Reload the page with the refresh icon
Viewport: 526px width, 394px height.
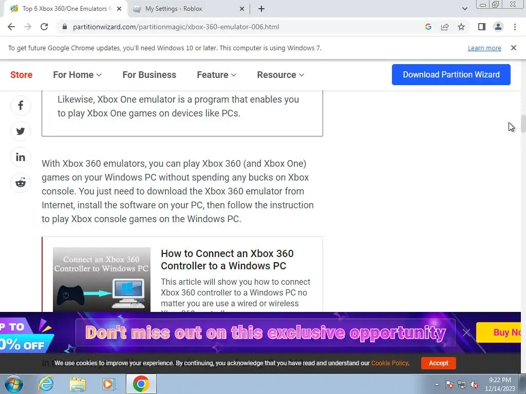coord(44,27)
